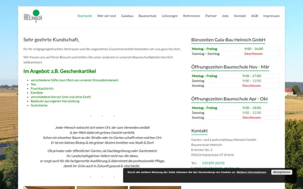Navigate to Referenzen
Screen dimensions: 303x189
coord(191,16)
